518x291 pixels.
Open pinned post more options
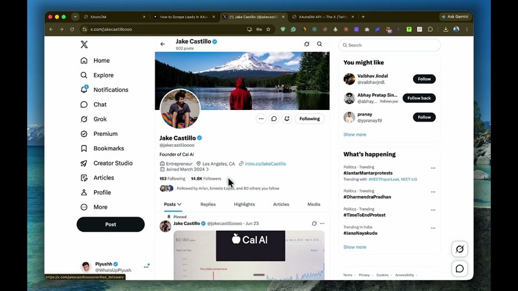tap(322, 223)
